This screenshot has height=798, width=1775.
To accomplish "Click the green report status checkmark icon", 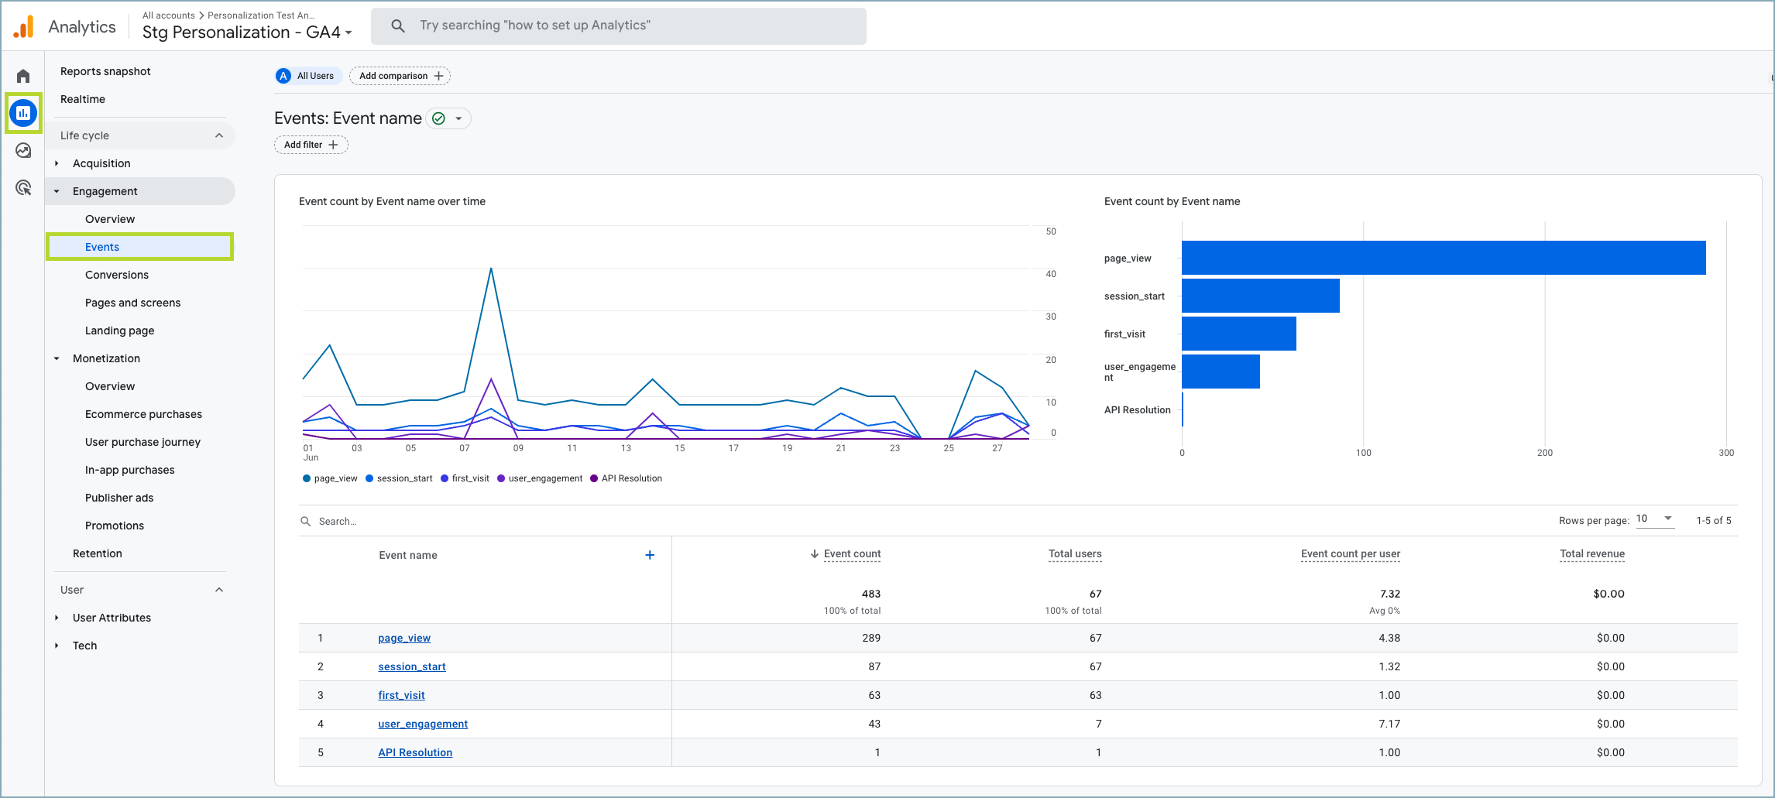I will (x=438, y=118).
